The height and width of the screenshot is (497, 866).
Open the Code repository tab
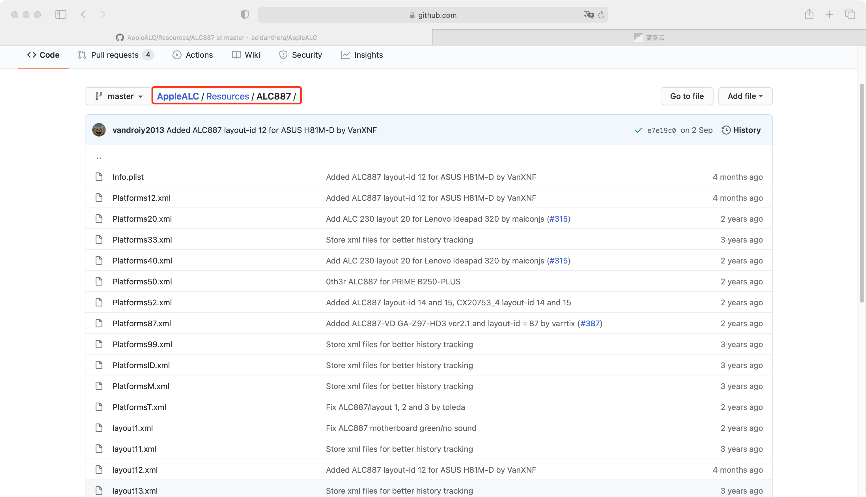click(x=43, y=55)
